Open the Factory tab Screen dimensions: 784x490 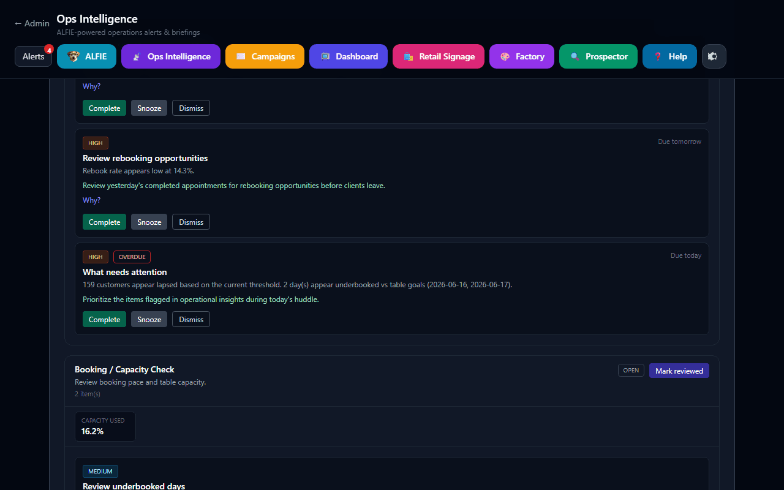point(522,56)
